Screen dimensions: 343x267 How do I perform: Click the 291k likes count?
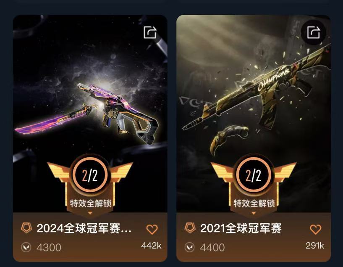315,246
